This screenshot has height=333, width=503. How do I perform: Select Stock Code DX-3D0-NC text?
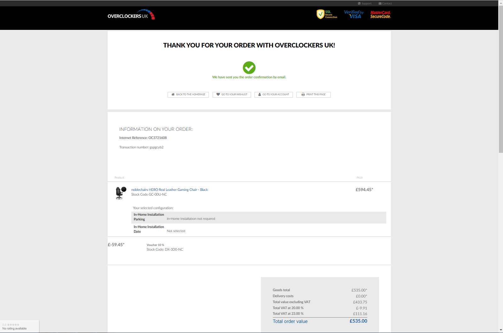click(165, 250)
